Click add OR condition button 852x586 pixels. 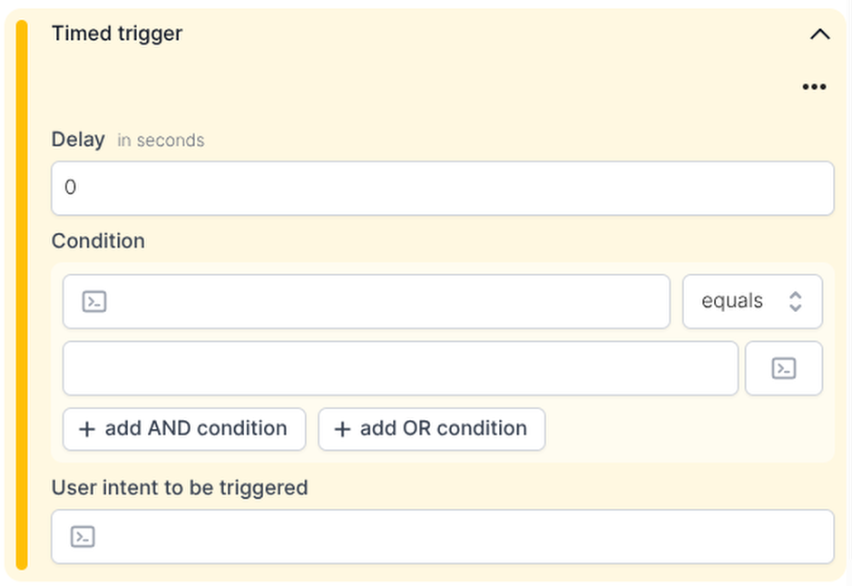(431, 429)
